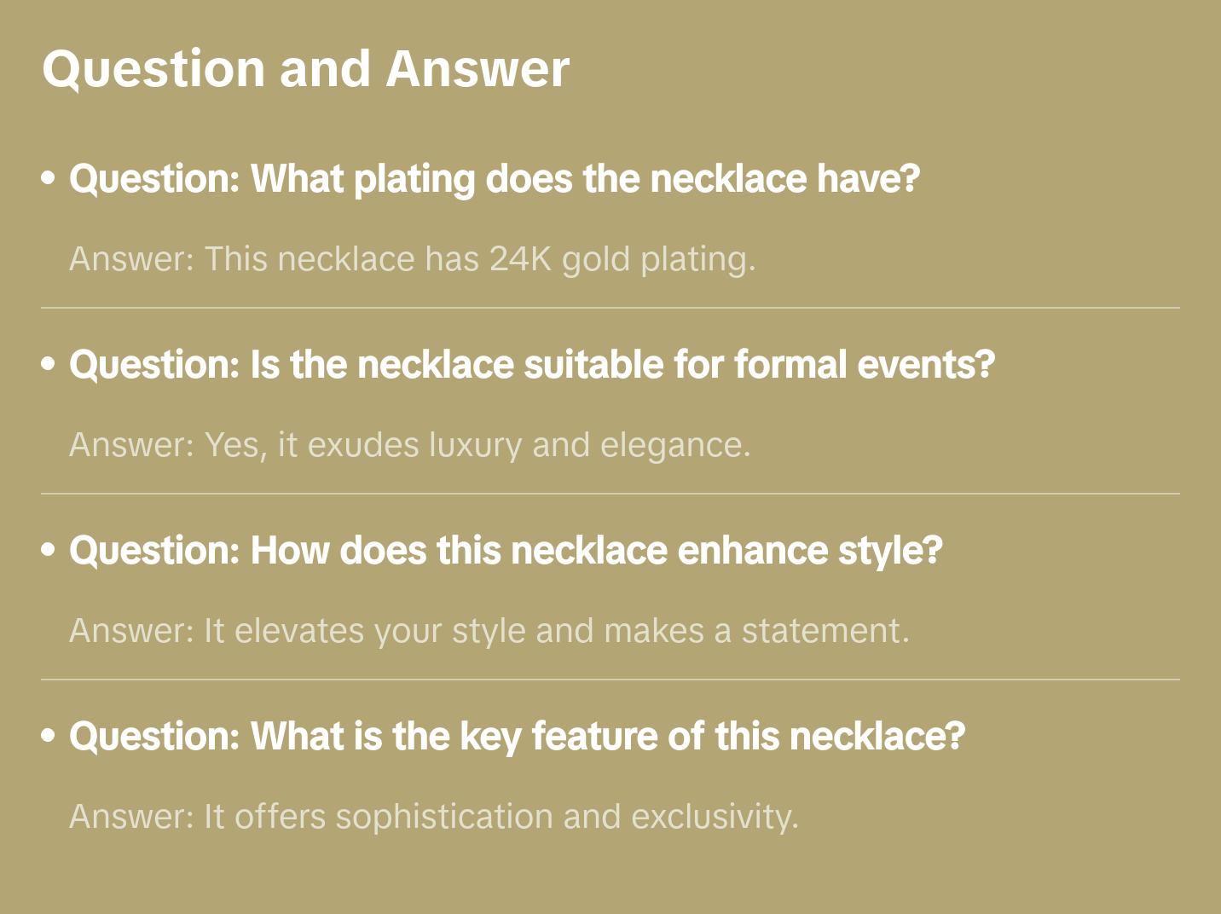Click the bullet before the key feature question
This screenshot has width=1221, height=914.
(49, 737)
